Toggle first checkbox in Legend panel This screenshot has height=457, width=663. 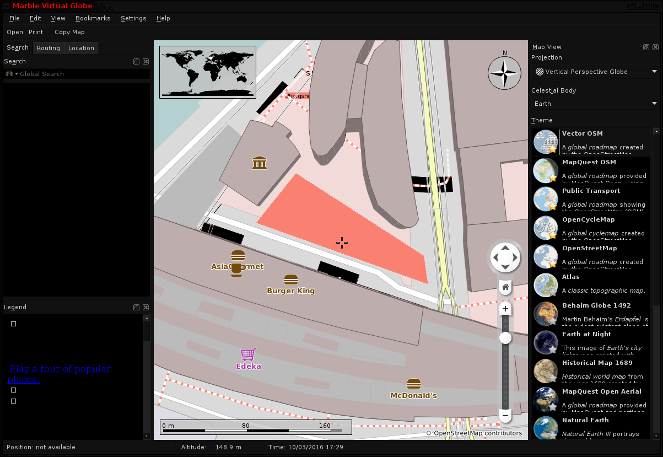coord(14,324)
